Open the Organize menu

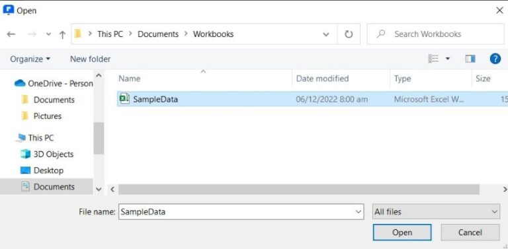pos(30,59)
